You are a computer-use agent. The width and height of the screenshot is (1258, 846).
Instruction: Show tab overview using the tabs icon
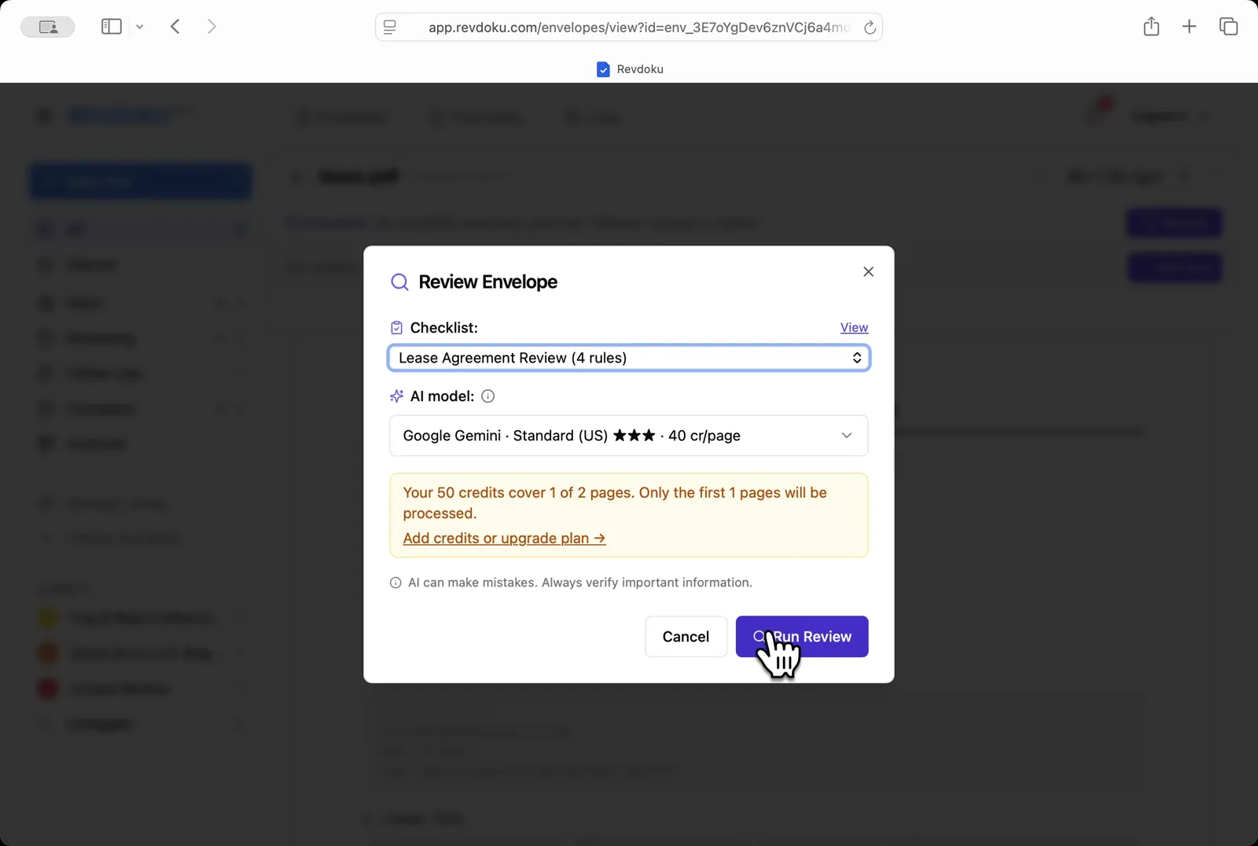coord(1227,26)
